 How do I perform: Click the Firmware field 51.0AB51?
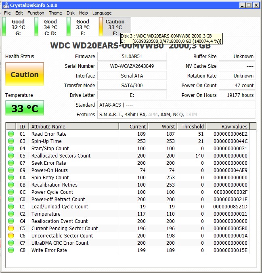click(132, 57)
